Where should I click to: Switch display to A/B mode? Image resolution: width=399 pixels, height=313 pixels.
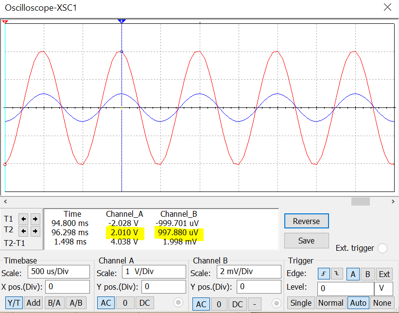75,302
